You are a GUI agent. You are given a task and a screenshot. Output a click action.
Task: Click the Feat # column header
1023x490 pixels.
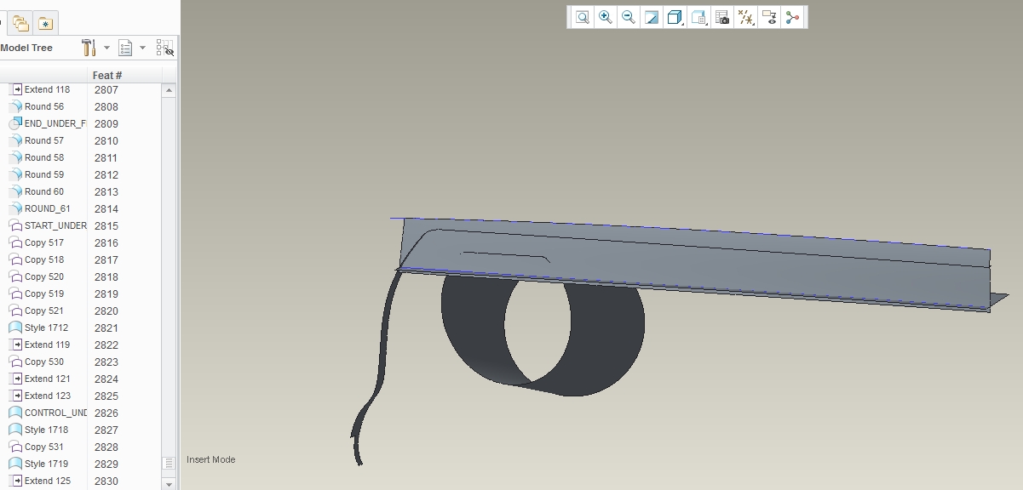pos(107,76)
